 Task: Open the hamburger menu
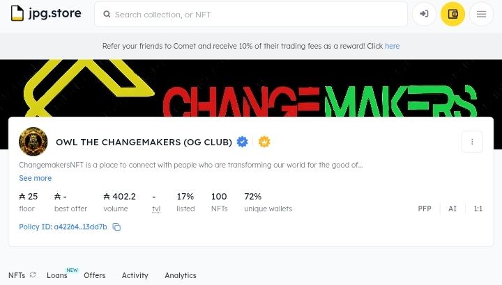coord(481,14)
